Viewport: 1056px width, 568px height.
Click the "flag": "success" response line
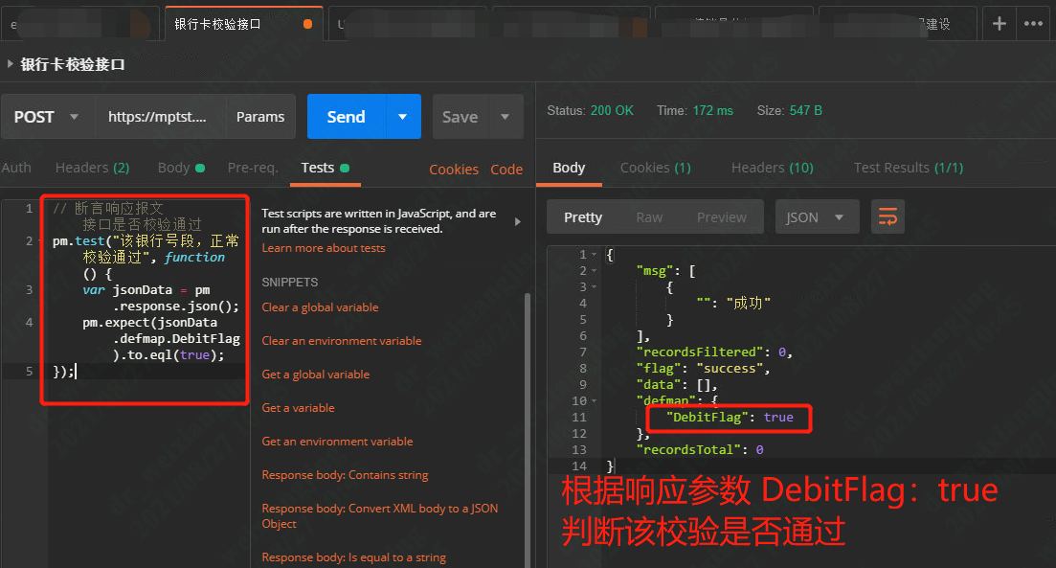pos(703,369)
